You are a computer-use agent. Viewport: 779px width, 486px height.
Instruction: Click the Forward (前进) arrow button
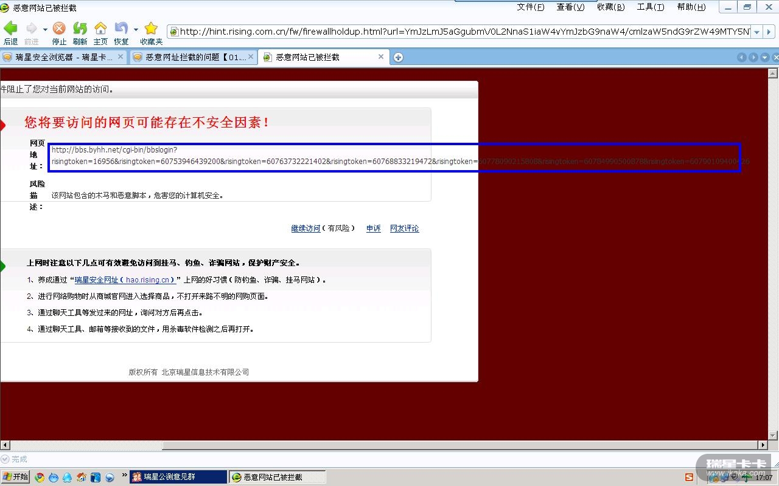point(31,29)
